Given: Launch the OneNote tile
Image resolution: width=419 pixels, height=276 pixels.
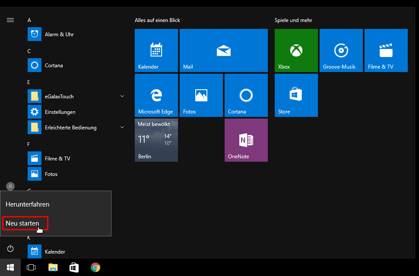Looking at the screenshot, I should [246, 140].
